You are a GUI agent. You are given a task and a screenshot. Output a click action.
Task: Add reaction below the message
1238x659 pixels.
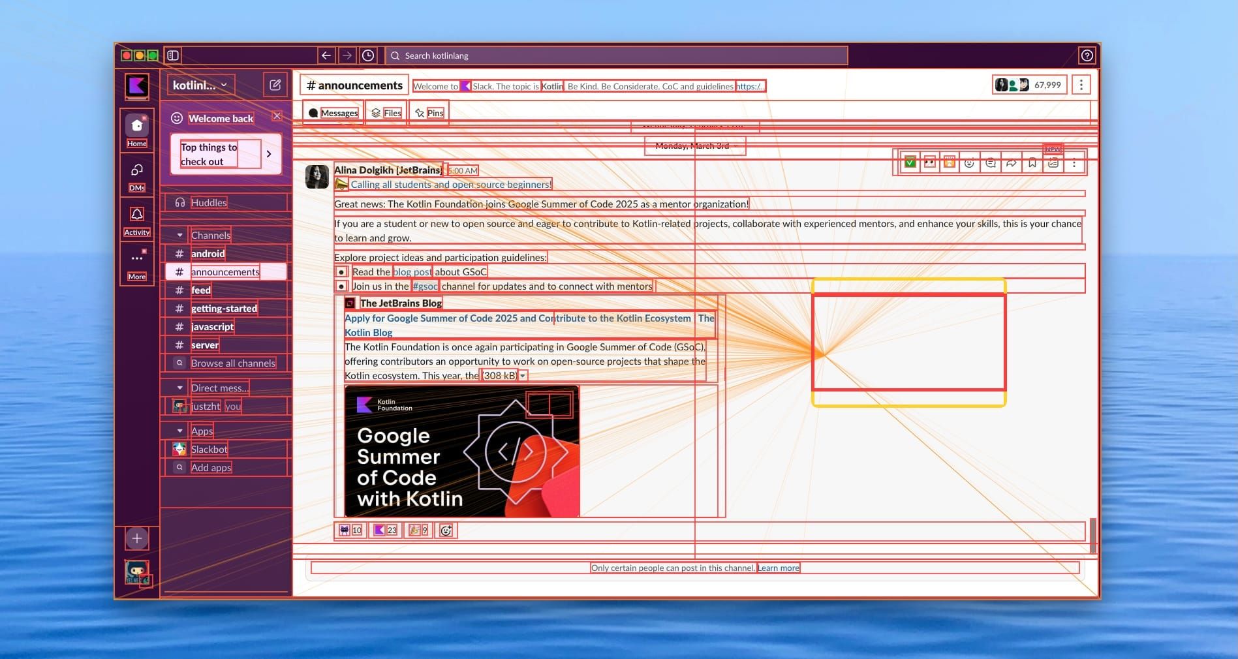click(x=446, y=530)
